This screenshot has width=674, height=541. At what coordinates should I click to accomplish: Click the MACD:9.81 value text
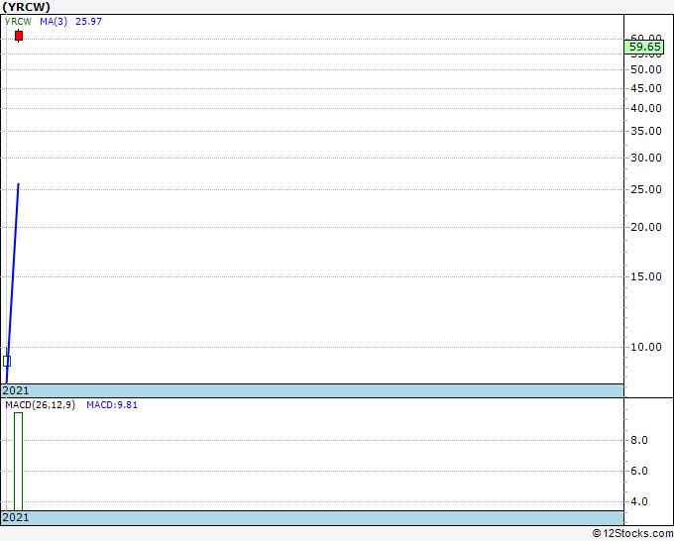point(112,405)
